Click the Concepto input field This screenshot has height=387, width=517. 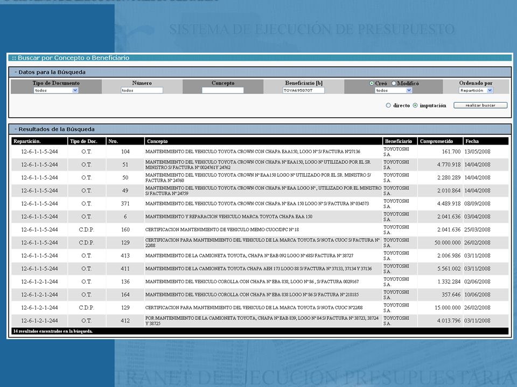point(223,90)
